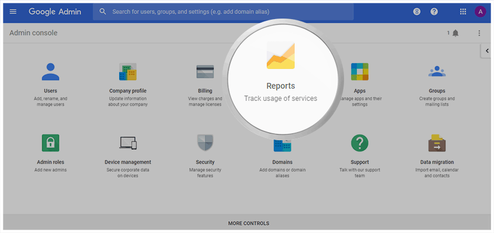Open the numbered support assistant icon

[417, 12]
